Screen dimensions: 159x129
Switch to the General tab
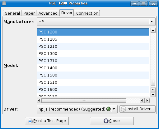pos(12,13)
